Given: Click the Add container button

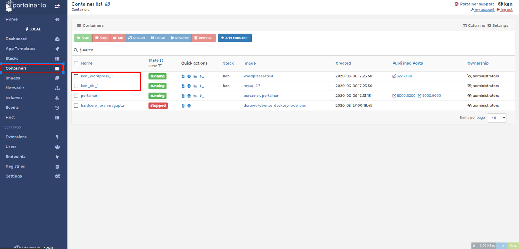Looking at the screenshot, I should point(235,38).
